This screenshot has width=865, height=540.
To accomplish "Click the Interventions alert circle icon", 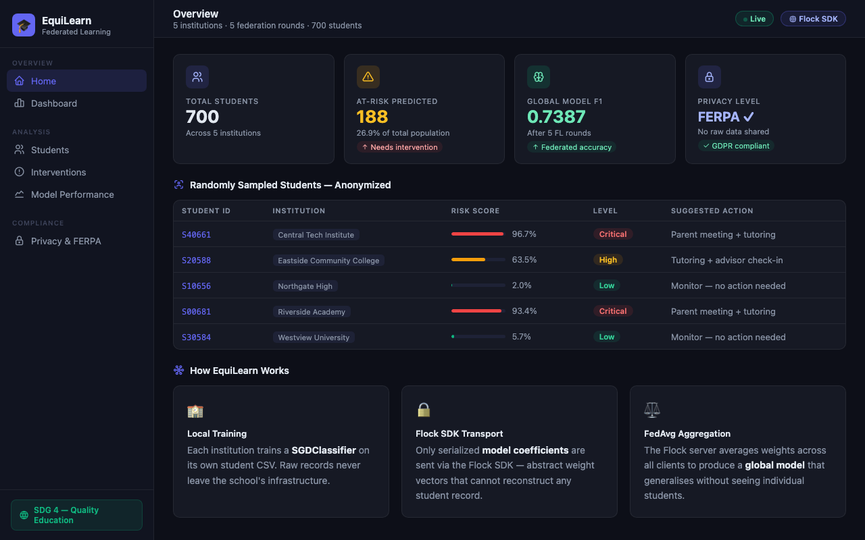I will coord(19,172).
